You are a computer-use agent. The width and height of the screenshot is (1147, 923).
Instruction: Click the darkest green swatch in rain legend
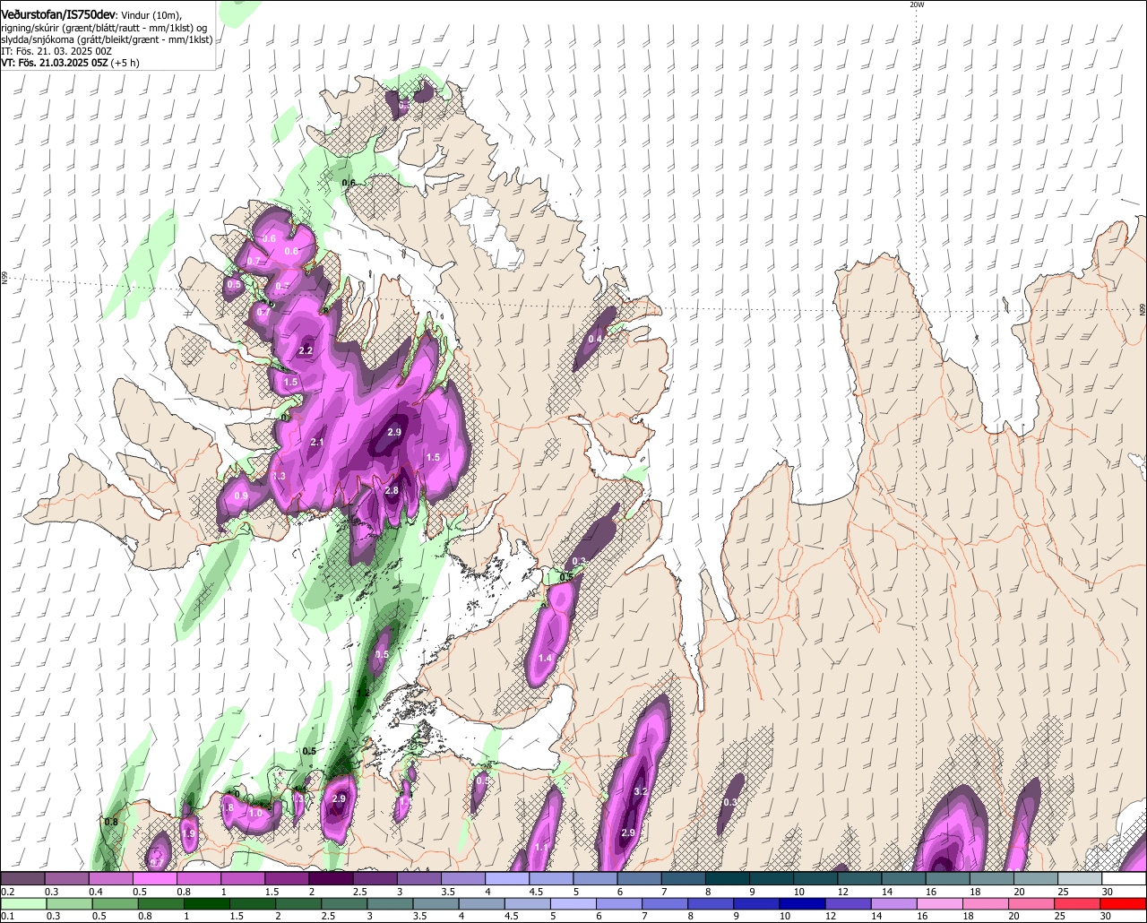[x=207, y=904]
